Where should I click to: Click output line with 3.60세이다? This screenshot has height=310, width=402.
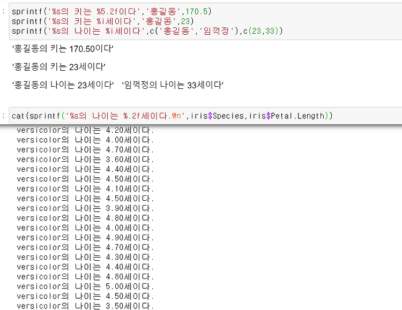[x=85, y=160]
